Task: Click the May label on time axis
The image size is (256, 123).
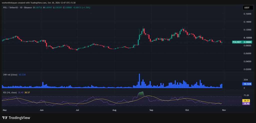Action: pos(4,110)
